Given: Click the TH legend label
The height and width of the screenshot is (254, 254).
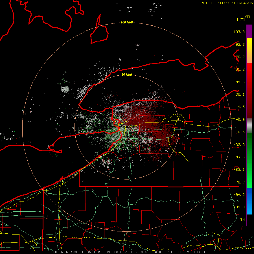Looking at the screenshot, I should [242, 220].
